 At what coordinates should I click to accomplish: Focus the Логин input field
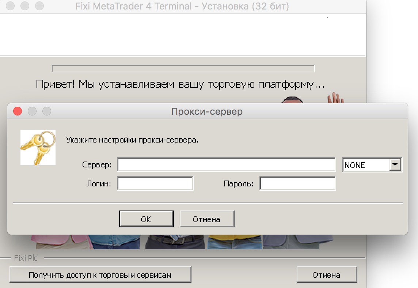(155, 183)
